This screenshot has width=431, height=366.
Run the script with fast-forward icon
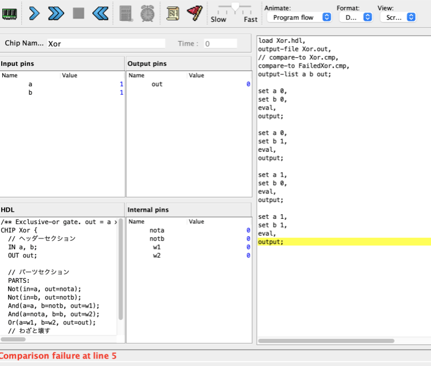click(56, 13)
